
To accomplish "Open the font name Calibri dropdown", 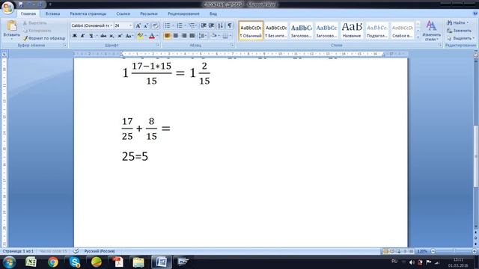I will 112,25.
